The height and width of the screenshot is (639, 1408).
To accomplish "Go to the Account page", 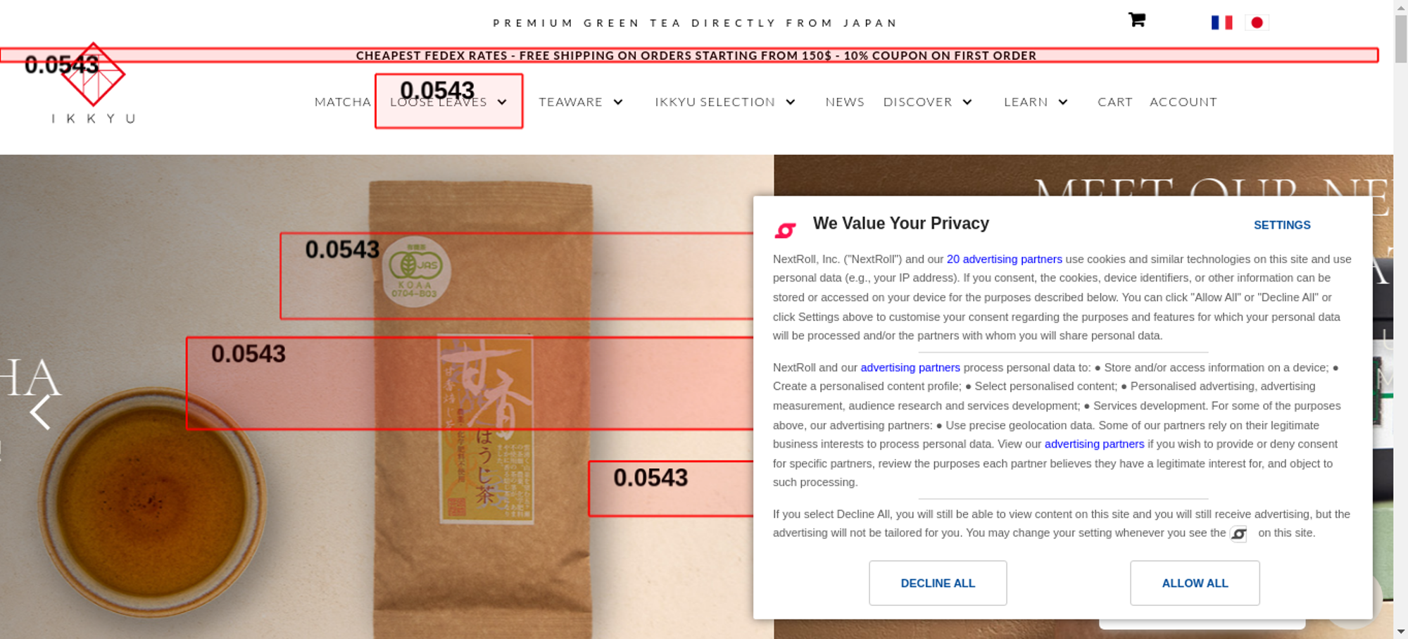I will pyautogui.click(x=1183, y=102).
